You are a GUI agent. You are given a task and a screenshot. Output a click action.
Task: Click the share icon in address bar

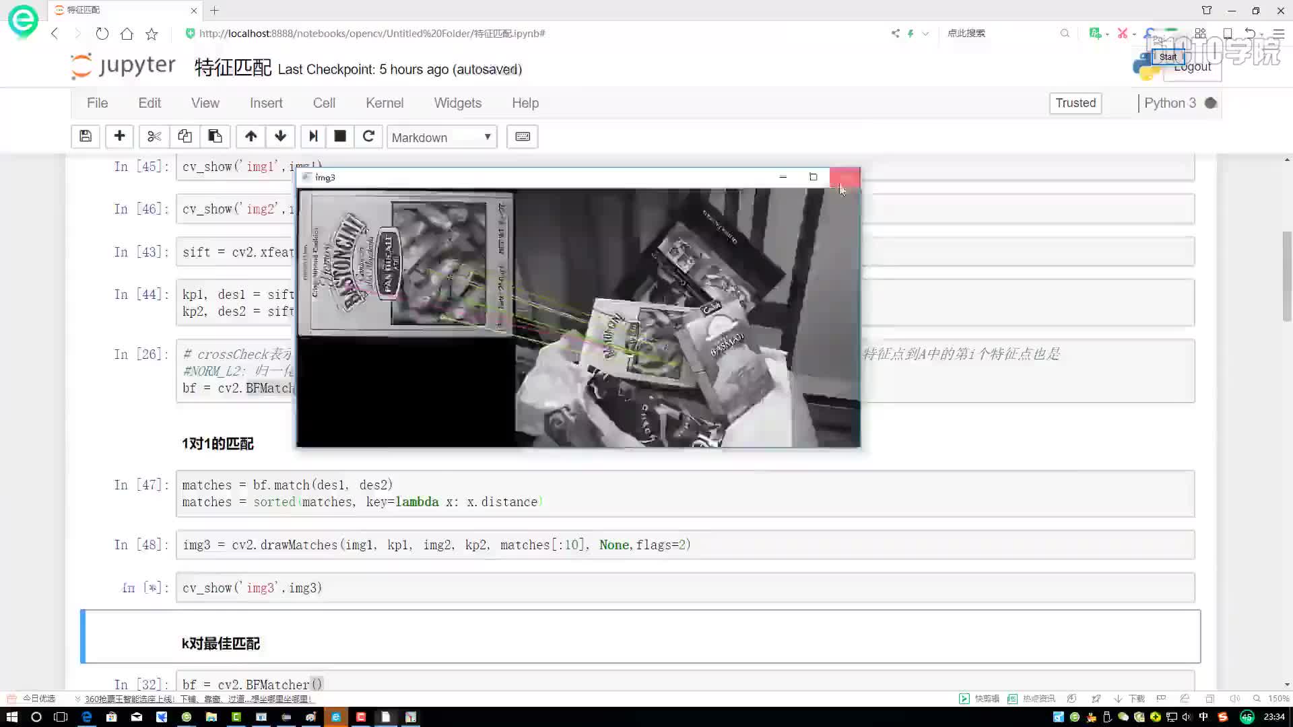[x=895, y=33]
